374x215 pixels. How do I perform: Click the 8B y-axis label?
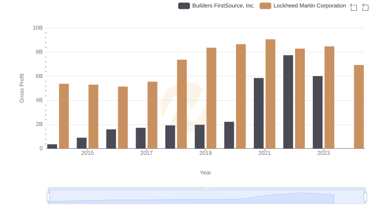(x=39, y=52)
